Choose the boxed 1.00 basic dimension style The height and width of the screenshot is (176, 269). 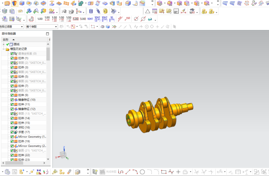tap(76, 19)
